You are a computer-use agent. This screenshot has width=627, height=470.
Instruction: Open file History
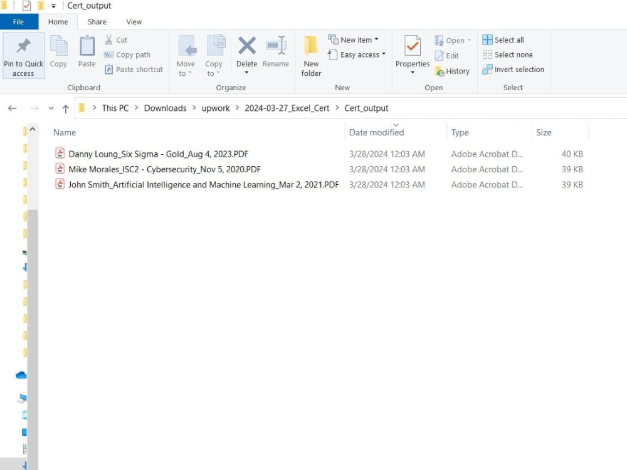pyautogui.click(x=452, y=71)
